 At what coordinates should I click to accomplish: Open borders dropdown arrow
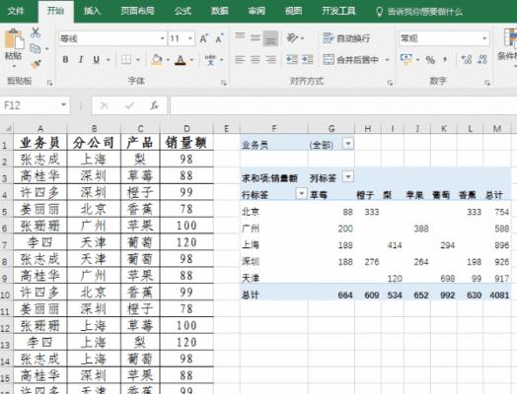pyautogui.click(x=138, y=60)
